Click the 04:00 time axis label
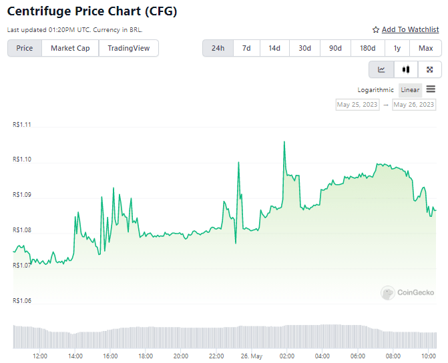 pos(322,356)
